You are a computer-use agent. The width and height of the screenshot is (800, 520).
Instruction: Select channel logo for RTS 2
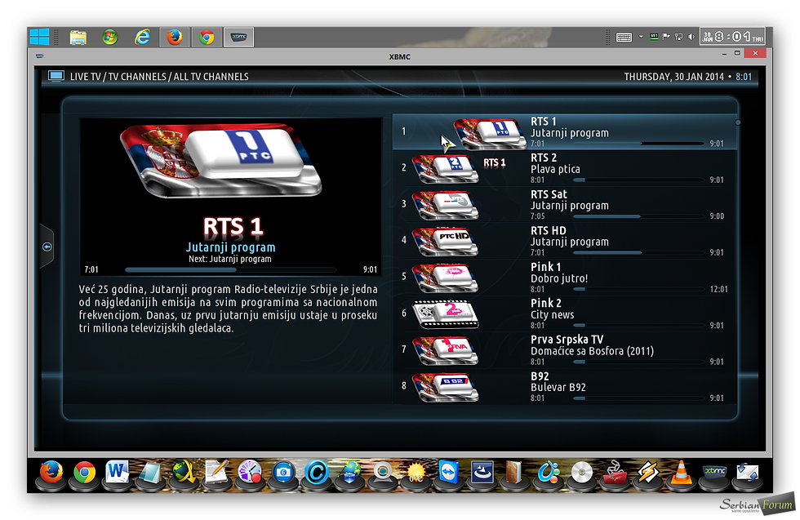point(445,169)
